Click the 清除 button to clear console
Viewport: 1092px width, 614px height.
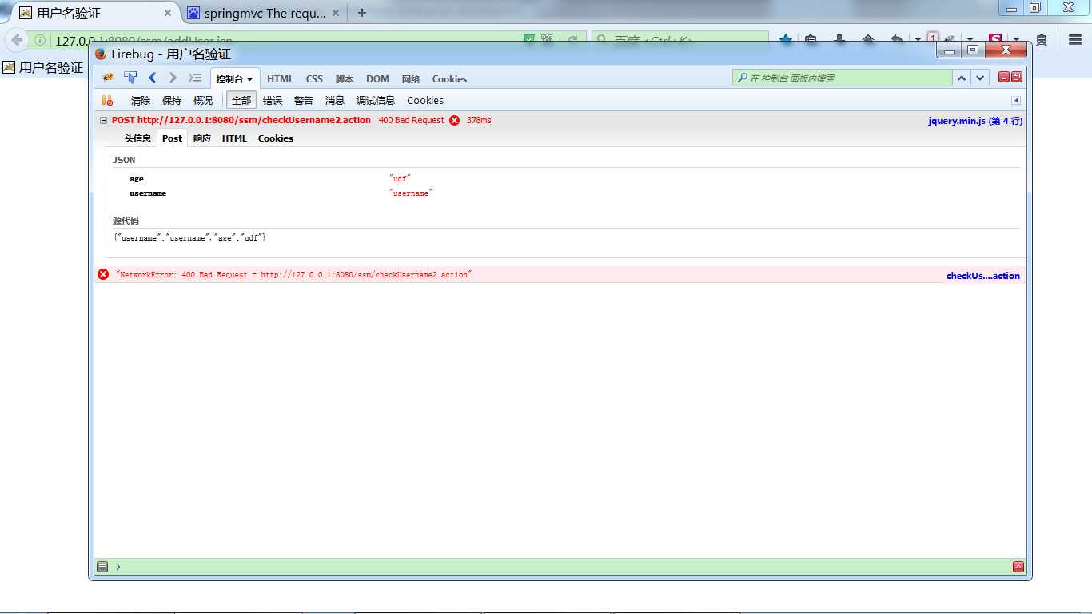[x=141, y=100]
